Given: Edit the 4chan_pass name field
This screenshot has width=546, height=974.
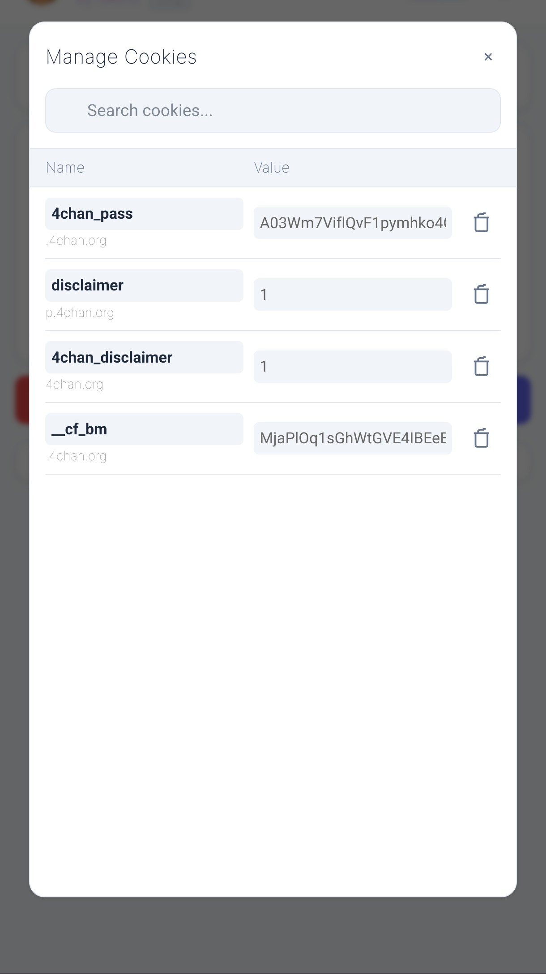Looking at the screenshot, I should pos(144,214).
